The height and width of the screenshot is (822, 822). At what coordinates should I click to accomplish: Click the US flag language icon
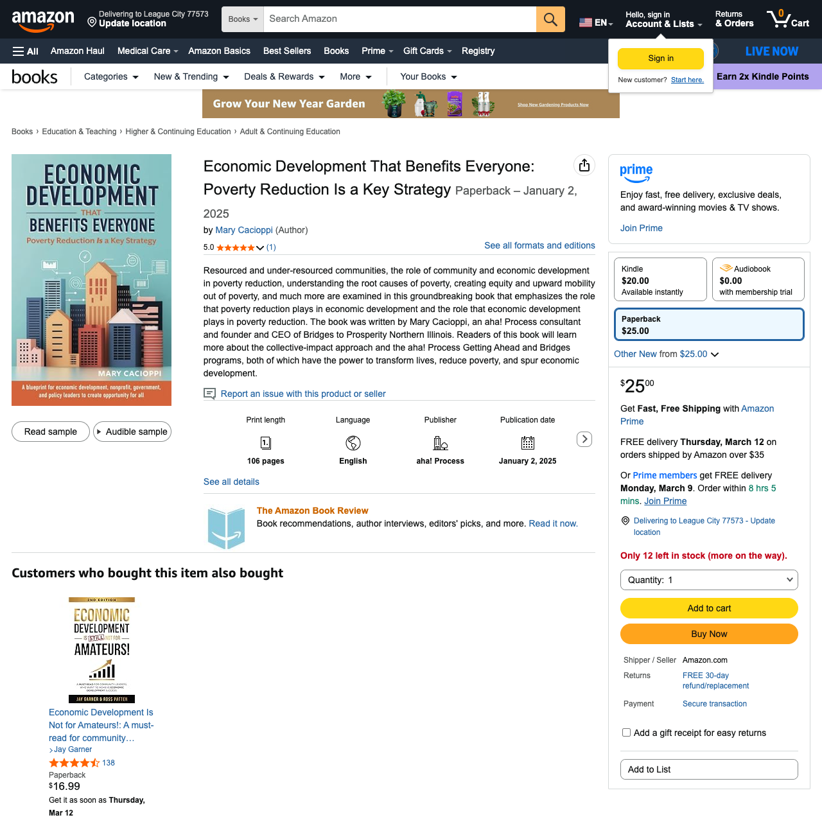586,22
